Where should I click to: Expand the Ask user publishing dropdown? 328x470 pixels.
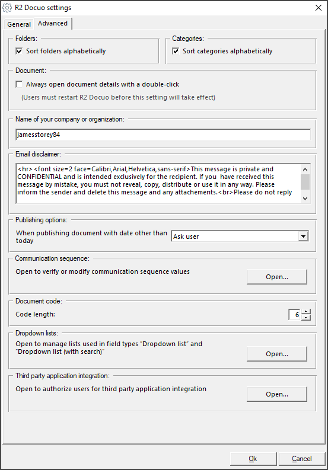[x=304, y=236]
